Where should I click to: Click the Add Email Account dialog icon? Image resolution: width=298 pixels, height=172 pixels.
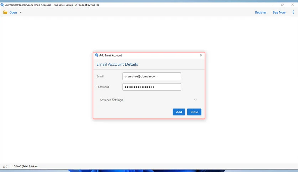[97, 55]
